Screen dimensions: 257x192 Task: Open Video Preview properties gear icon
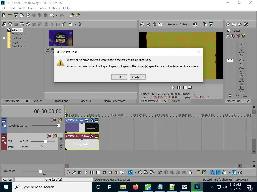142,24
